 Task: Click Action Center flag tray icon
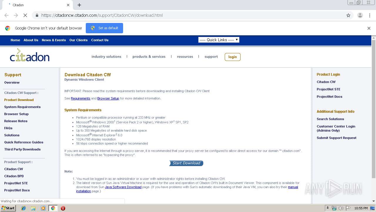(x=348, y=208)
